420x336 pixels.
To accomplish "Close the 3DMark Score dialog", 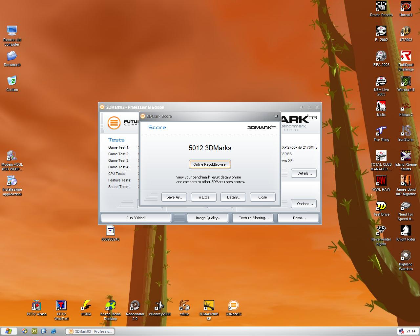I will [x=262, y=197].
